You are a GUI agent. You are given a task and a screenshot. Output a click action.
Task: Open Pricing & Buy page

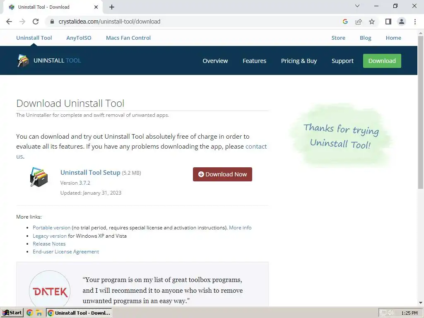pos(299,61)
